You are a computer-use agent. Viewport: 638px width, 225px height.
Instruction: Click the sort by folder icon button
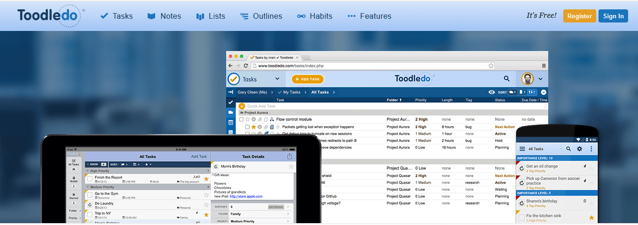(x=513, y=92)
